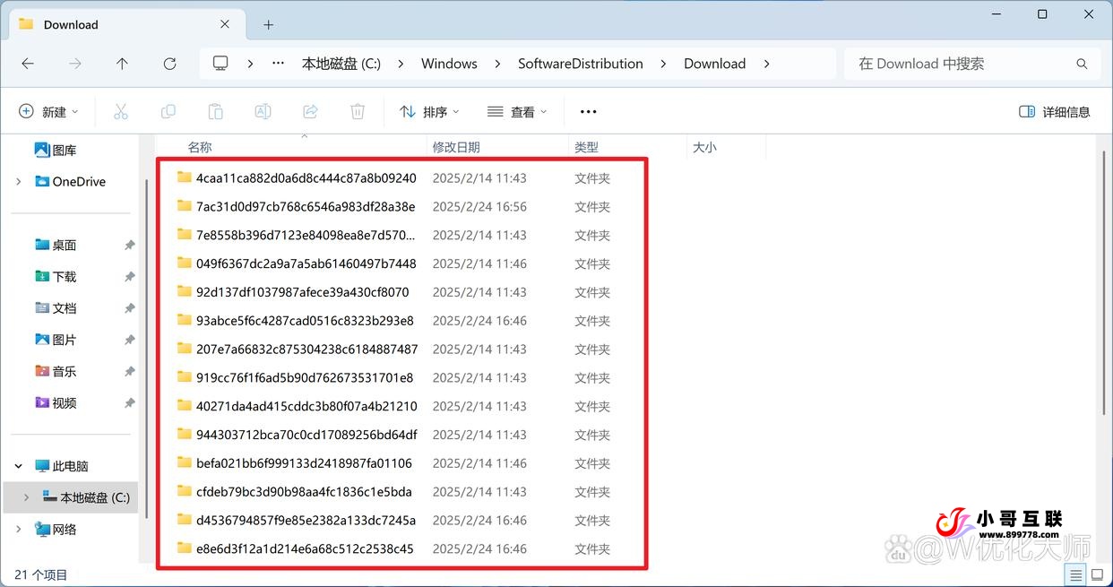
Task: Open the 下载 folder in the sidebar
Action: 63,276
